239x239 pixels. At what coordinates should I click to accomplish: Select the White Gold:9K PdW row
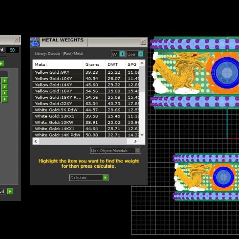pyautogui.click(x=86, y=110)
